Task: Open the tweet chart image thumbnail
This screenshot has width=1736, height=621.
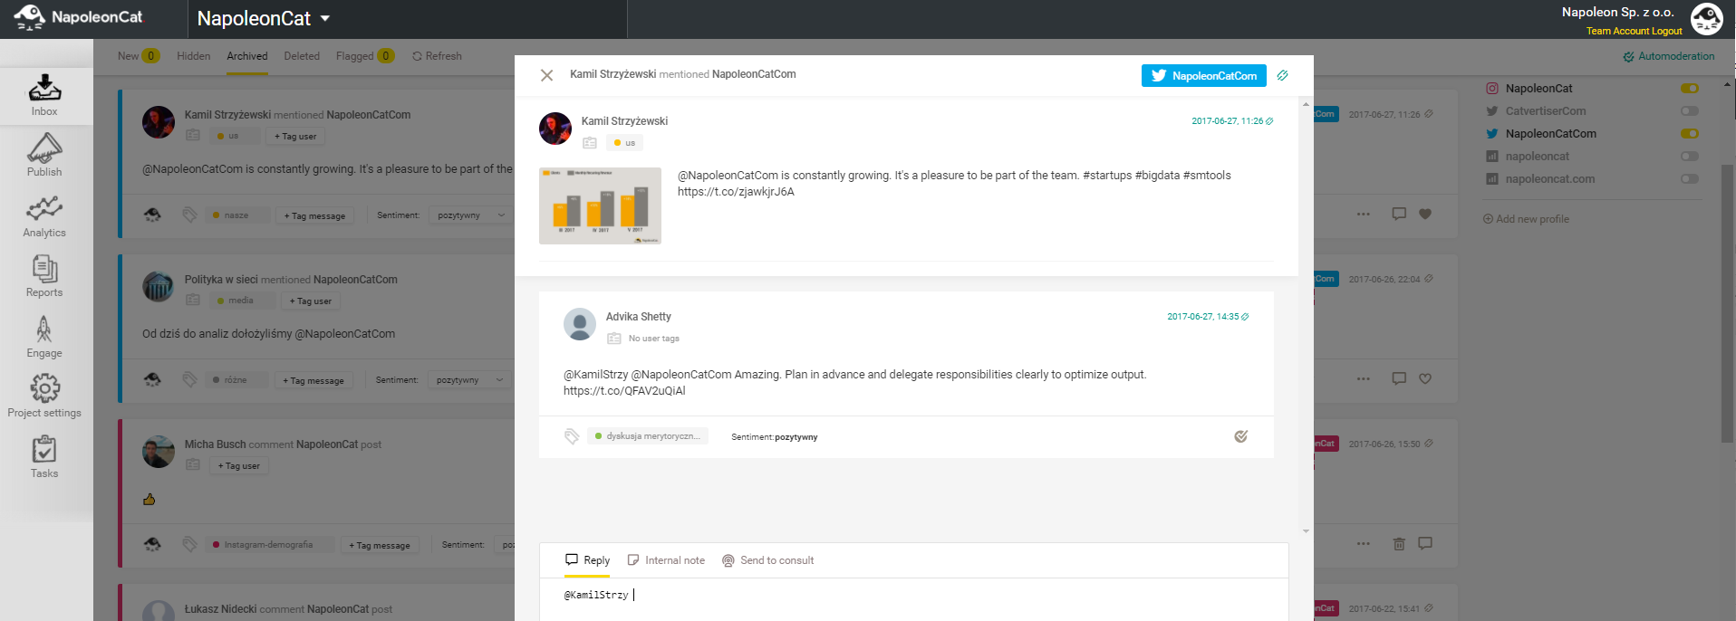Action: pyautogui.click(x=600, y=205)
